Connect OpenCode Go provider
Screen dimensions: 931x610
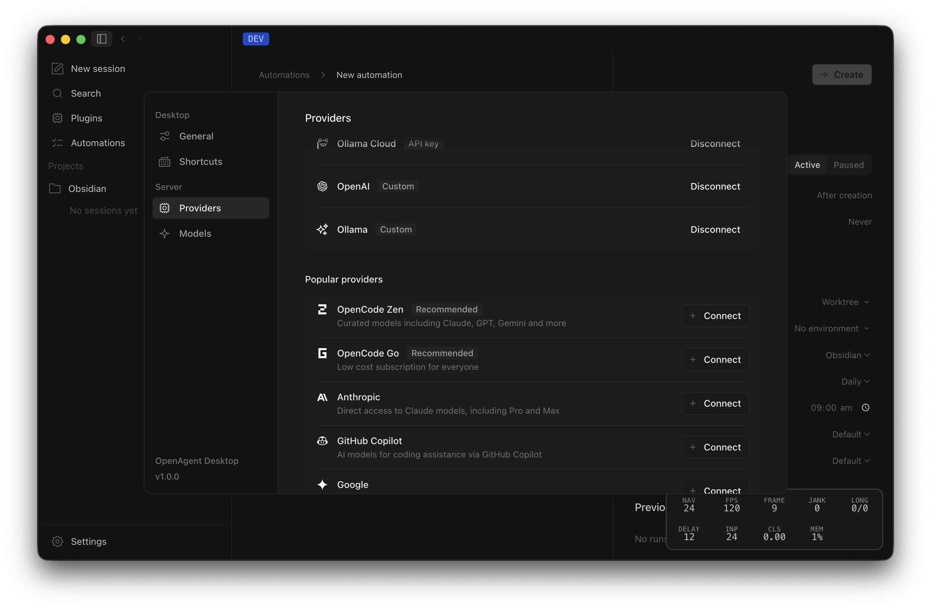click(715, 360)
